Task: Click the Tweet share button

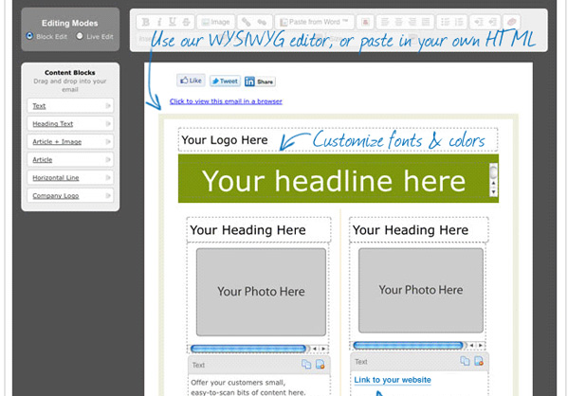Action: (225, 81)
